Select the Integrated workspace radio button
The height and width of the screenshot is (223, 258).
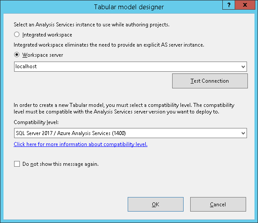17,35
